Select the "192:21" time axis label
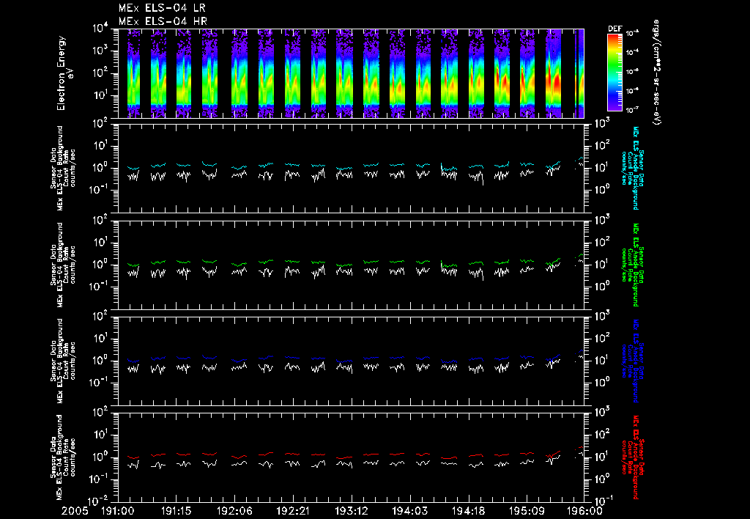Viewport: 750px width, 519px height. (293, 511)
